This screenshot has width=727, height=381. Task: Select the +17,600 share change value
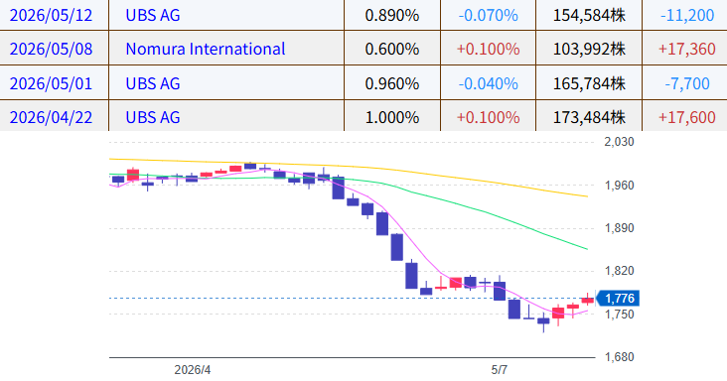(x=687, y=118)
